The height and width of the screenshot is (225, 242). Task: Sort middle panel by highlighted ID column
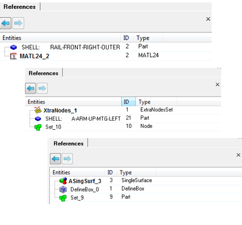pyautogui.click(x=128, y=102)
